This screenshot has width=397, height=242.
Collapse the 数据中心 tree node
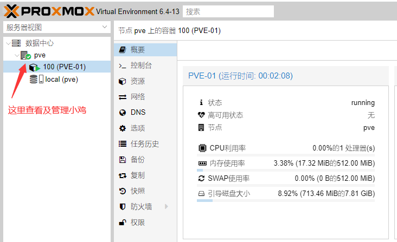coord(8,43)
